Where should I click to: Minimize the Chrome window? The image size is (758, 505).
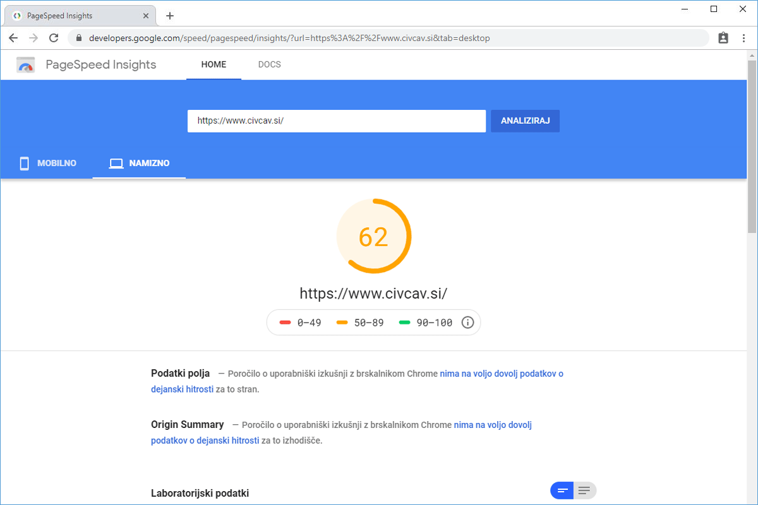point(685,9)
